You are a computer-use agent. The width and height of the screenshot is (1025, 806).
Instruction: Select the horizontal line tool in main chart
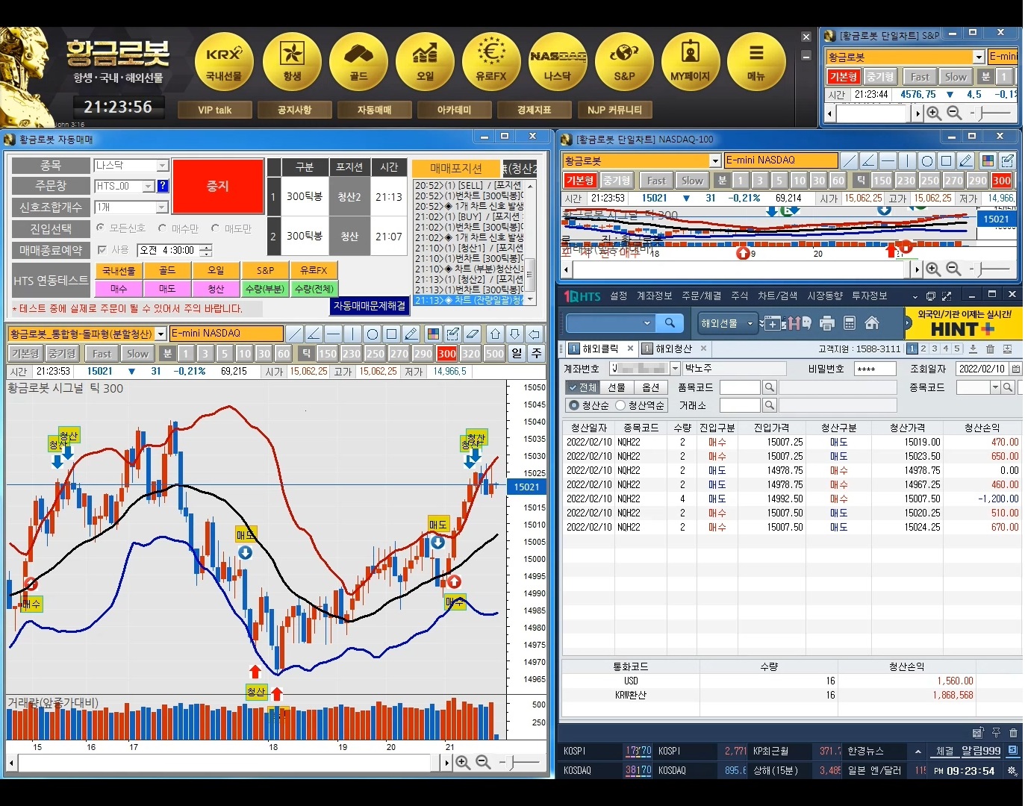coord(334,334)
